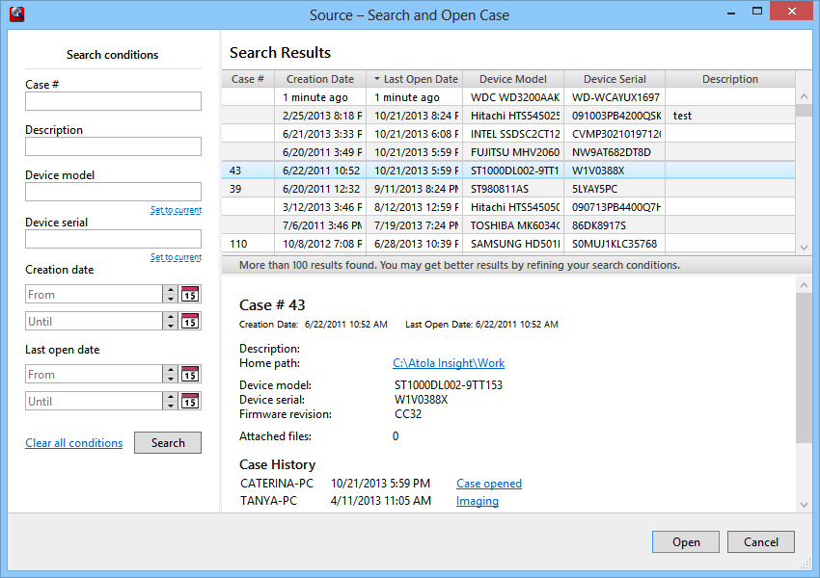Open calendar for Last open date From

click(x=190, y=374)
